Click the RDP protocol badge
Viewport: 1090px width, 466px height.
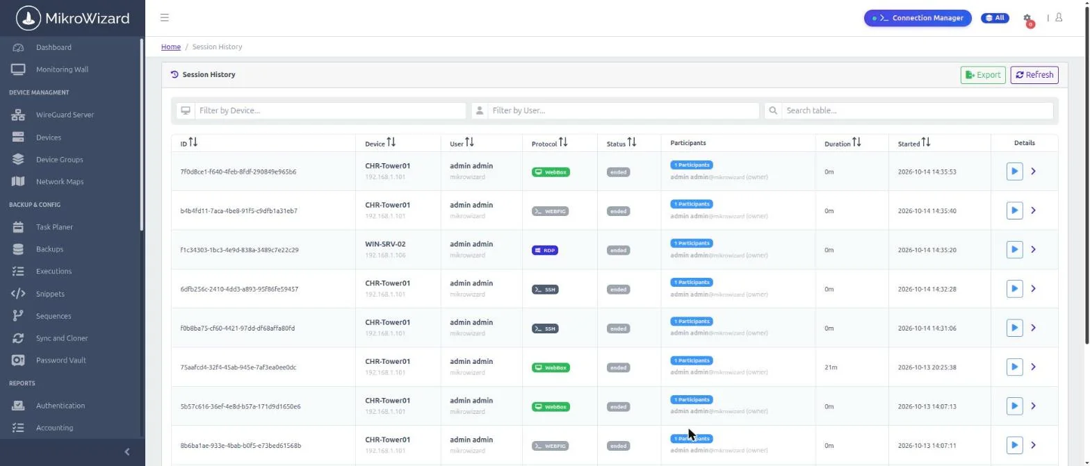coord(545,250)
